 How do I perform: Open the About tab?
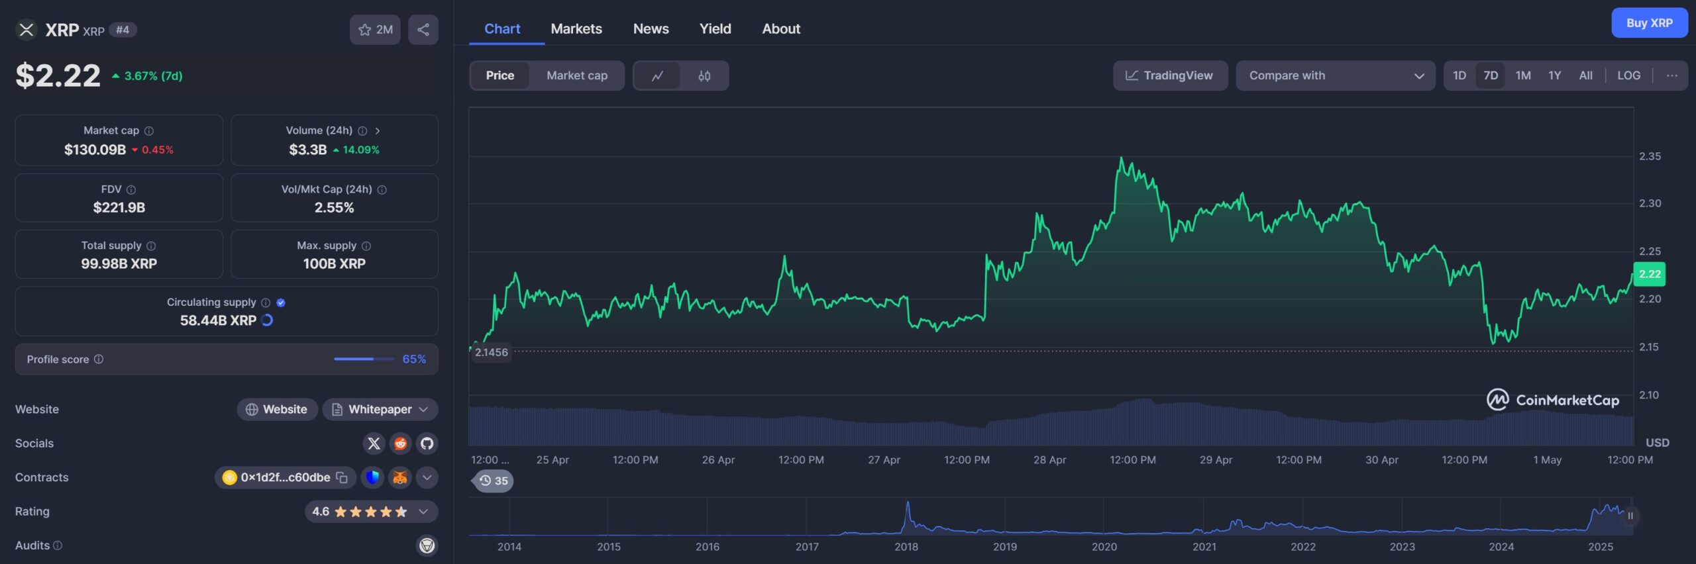tap(781, 29)
